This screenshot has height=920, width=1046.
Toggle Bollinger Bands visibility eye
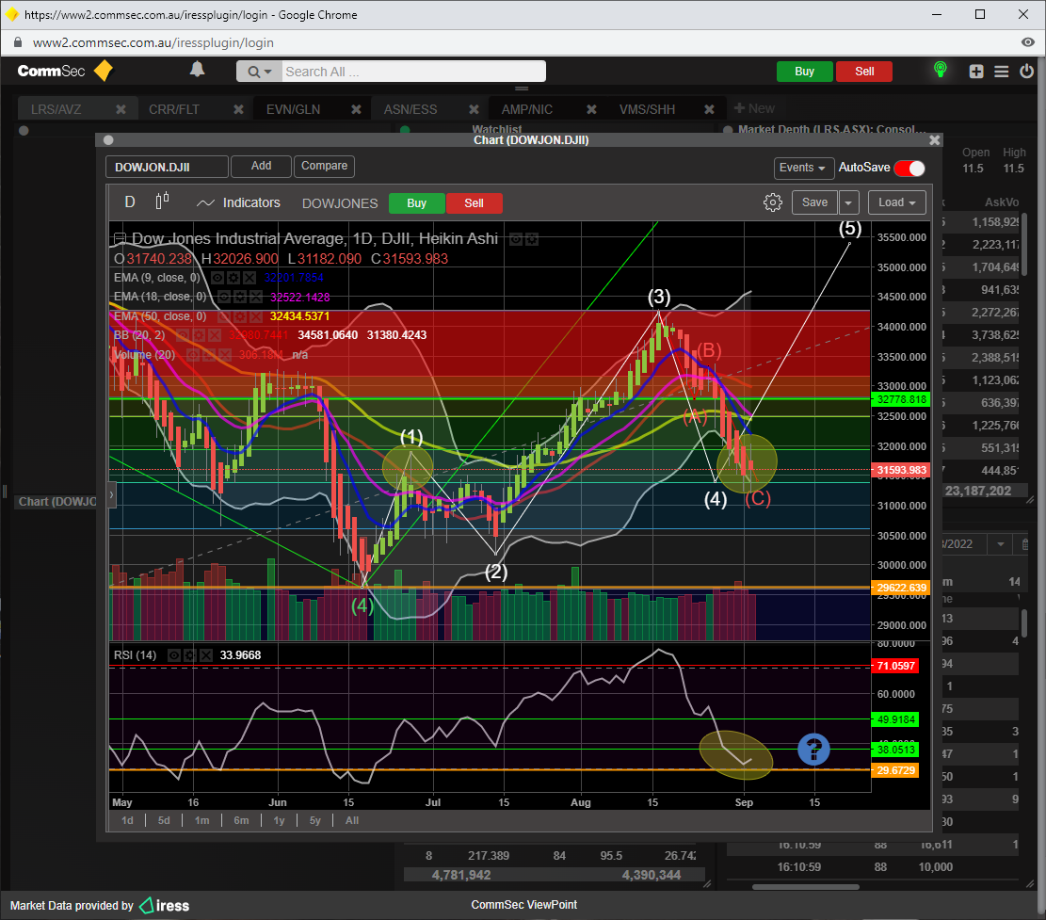183,335
